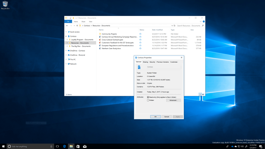This screenshot has width=265, height=149.
Task: Click the Advanced... attributes button
Action: (173, 100)
